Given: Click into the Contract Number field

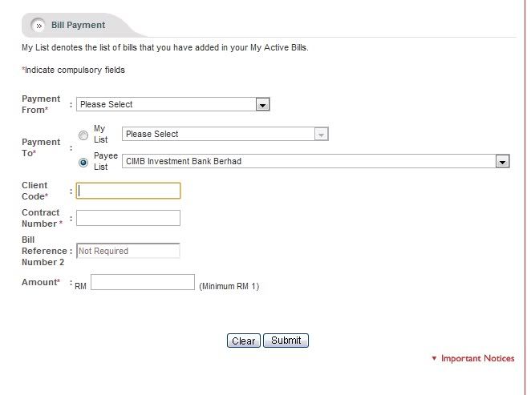Looking at the screenshot, I should (x=128, y=218).
